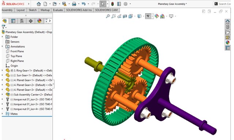Open Custom Properties in task pane
Screen dimensions: 234x140
(x=227, y=48)
